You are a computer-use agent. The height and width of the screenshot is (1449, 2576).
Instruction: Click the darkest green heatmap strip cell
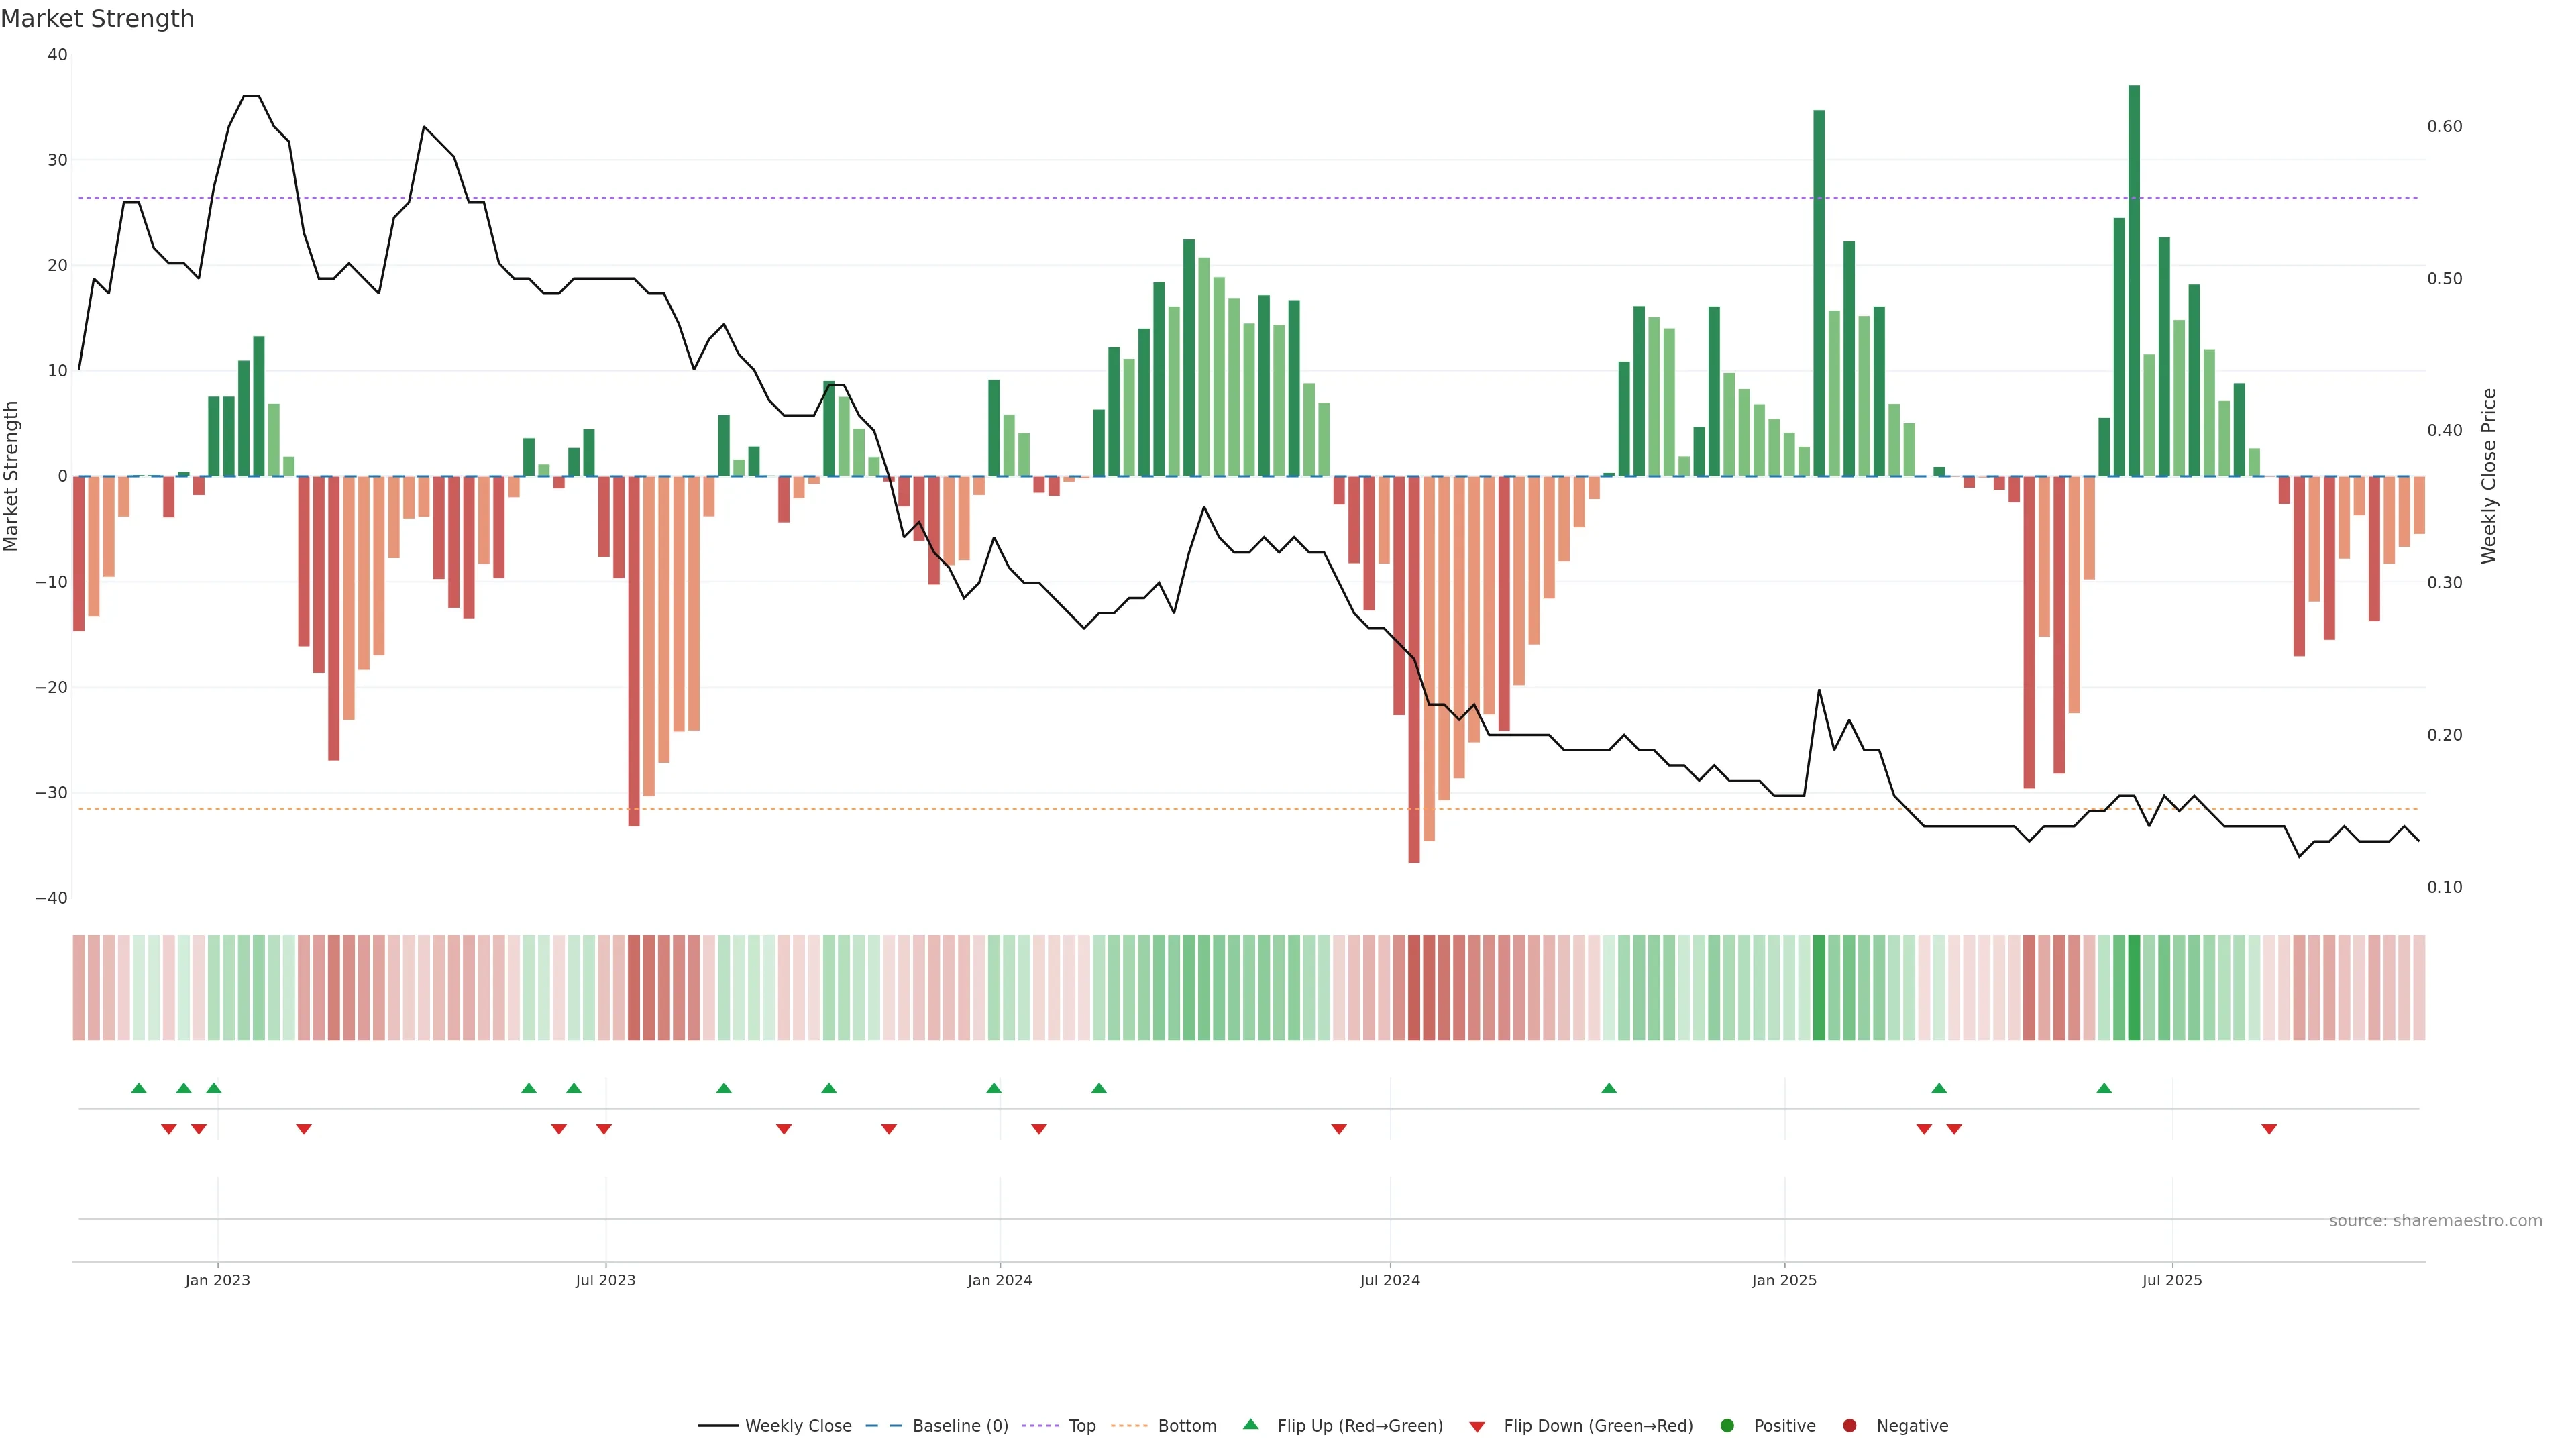click(2134, 988)
